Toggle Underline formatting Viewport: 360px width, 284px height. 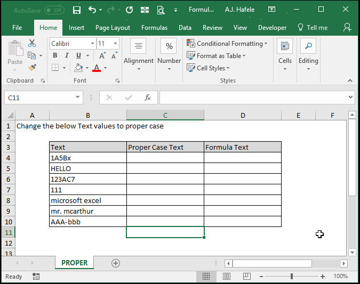point(78,55)
